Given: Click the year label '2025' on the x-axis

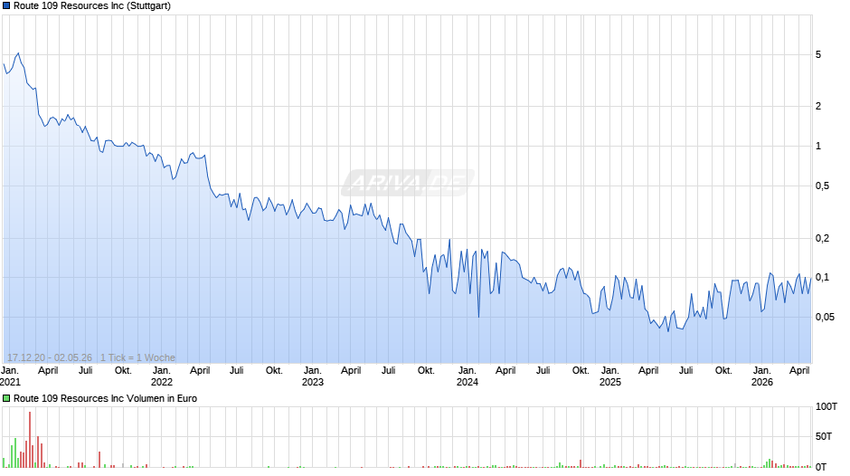Looking at the screenshot, I should pos(609,382).
